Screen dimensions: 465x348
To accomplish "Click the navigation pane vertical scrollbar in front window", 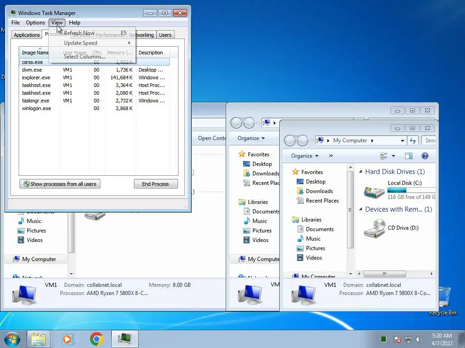I will [x=350, y=209].
